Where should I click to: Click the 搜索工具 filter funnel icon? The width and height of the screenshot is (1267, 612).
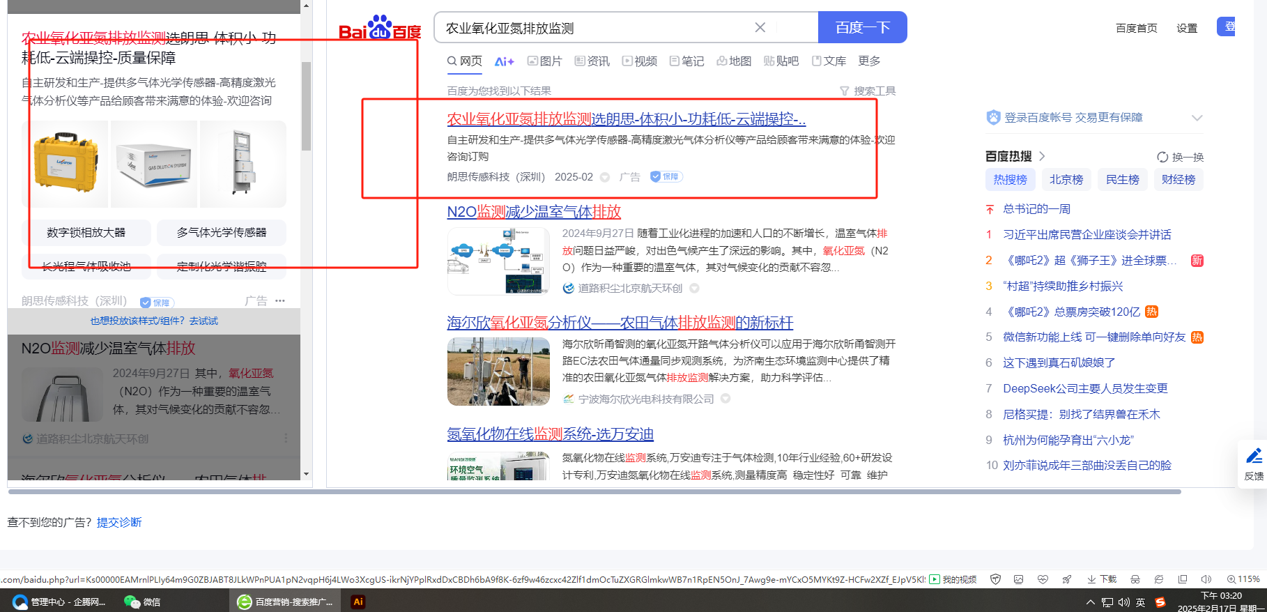844,91
